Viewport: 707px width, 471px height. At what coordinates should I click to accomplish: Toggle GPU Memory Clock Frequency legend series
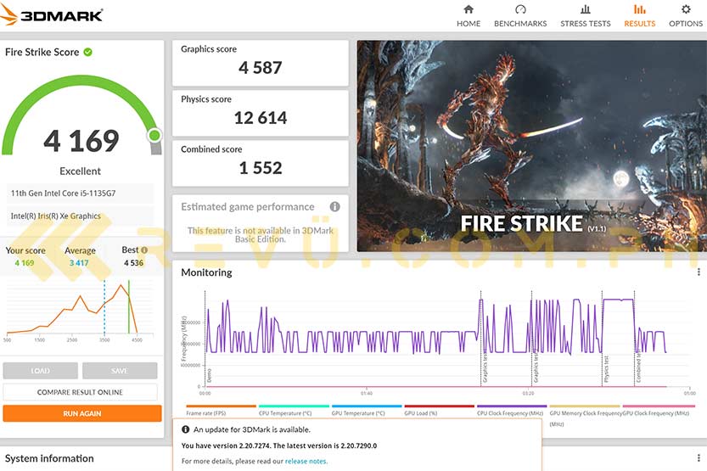pyautogui.click(x=585, y=414)
